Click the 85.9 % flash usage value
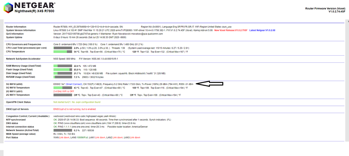 point(77,69)
